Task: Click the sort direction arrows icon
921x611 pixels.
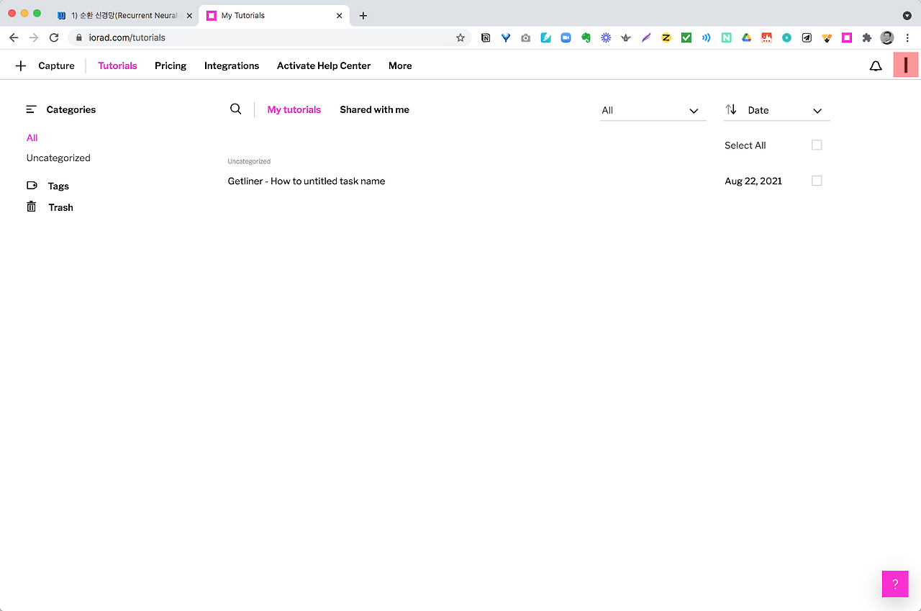Action: pyautogui.click(x=731, y=109)
